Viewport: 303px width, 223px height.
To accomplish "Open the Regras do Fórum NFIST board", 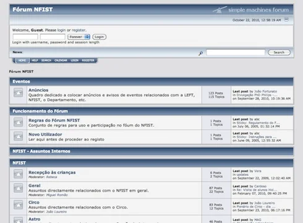I will pyautogui.click(x=54, y=120).
